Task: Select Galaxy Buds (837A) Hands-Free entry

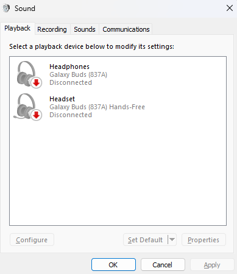Action: pos(118,107)
